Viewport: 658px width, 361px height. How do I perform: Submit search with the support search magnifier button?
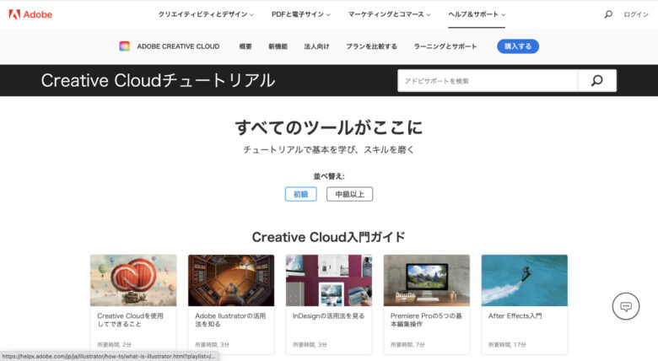click(596, 81)
